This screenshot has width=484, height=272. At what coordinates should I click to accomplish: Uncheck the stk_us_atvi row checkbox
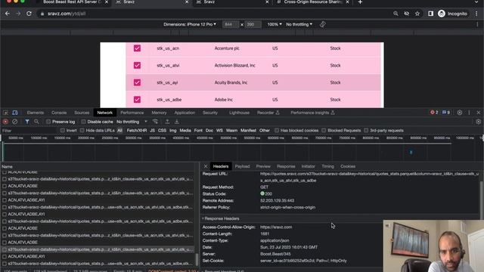(x=137, y=66)
